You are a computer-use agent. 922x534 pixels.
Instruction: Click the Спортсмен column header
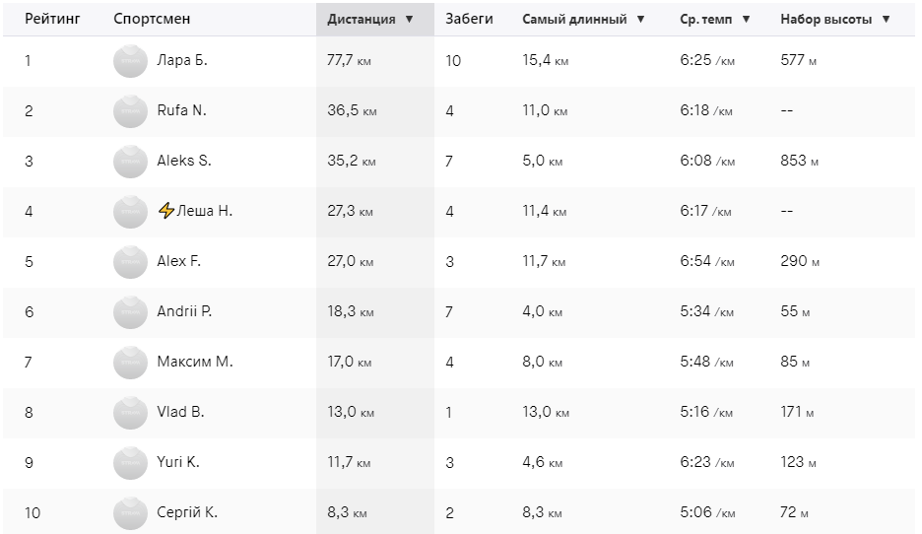(152, 19)
